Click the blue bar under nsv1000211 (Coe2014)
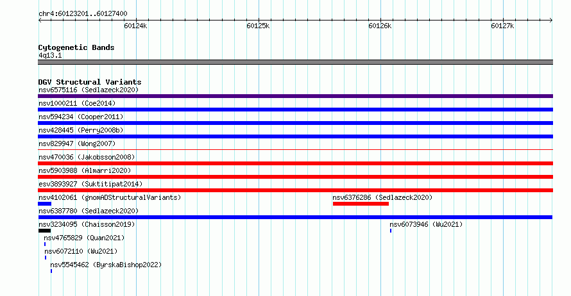The height and width of the screenshot is (296, 571). [x=295, y=110]
